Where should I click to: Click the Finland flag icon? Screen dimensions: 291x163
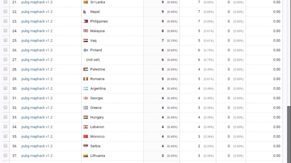pyautogui.click(x=86, y=50)
